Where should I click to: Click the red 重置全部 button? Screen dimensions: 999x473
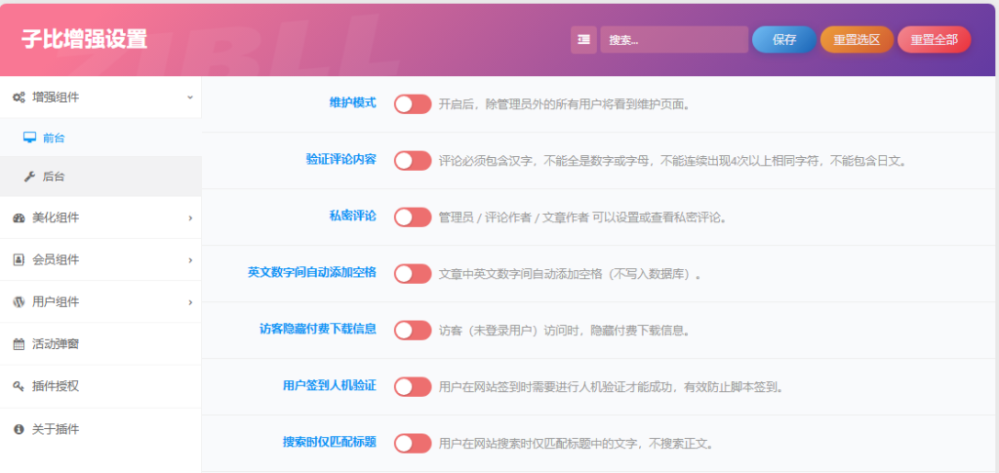tap(934, 39)
